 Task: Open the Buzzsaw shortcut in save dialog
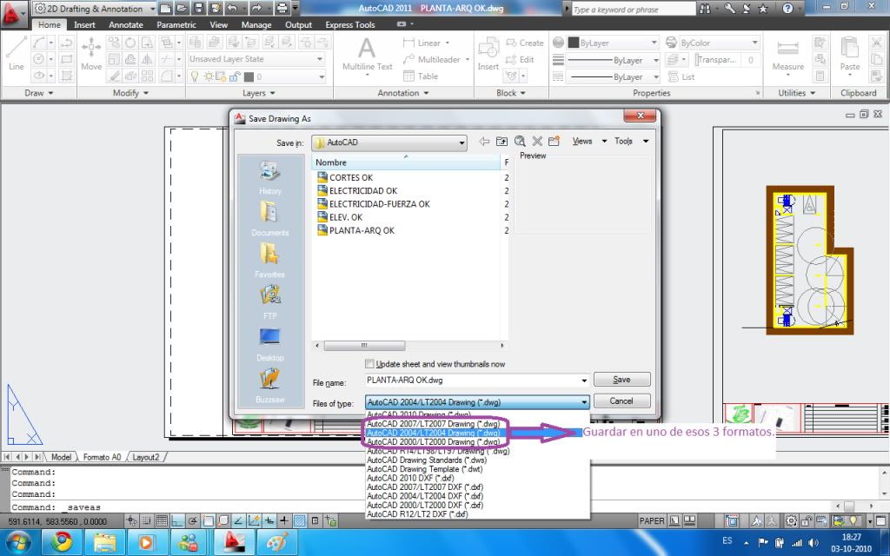[269, 386]
